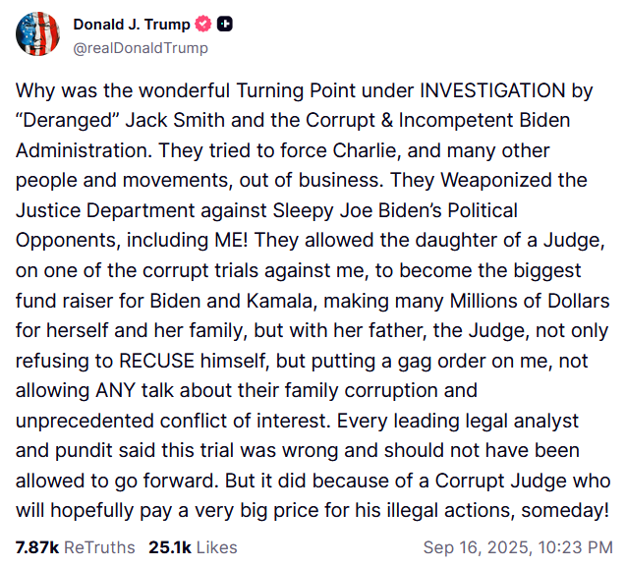The height and width of the screenshot is (568, 626).
Task: View the 7.87k ReTruths count
Action: (37, 547)
